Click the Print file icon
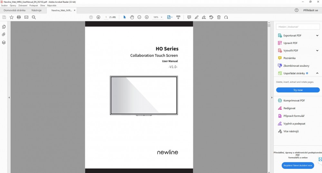322x173 pixels. (19, 17)
